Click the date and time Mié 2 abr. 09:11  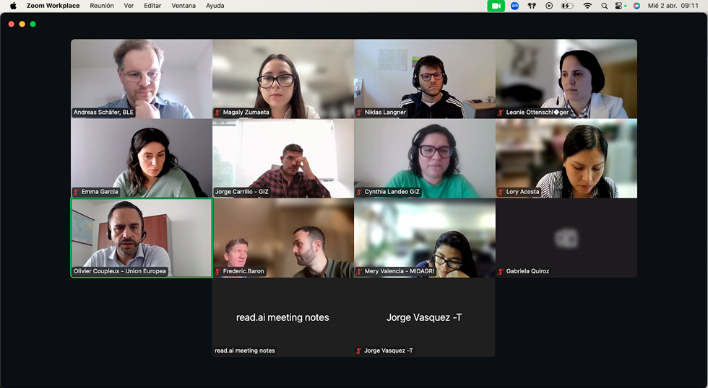pos(673,6)
